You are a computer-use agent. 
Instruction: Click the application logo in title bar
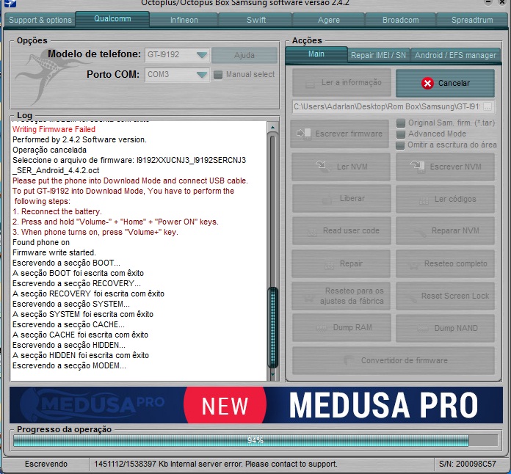tap(10, 4)
